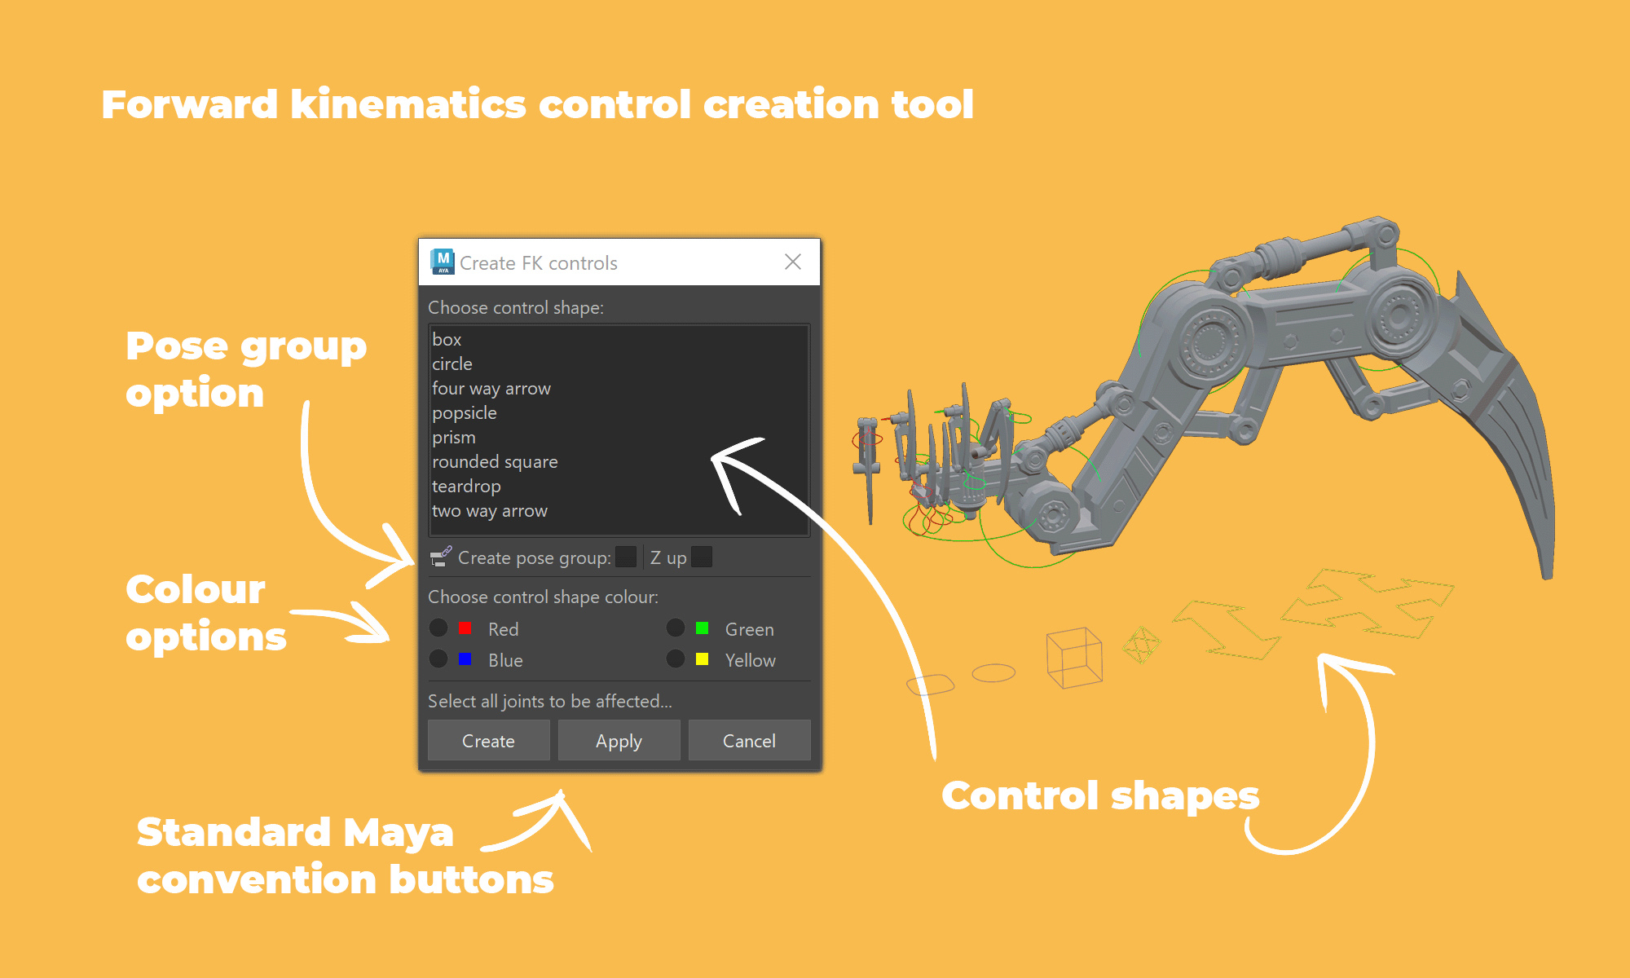This screenshot has height=978, width=1630.
Task: Select box in control shape list
Action: click(447, 339)
